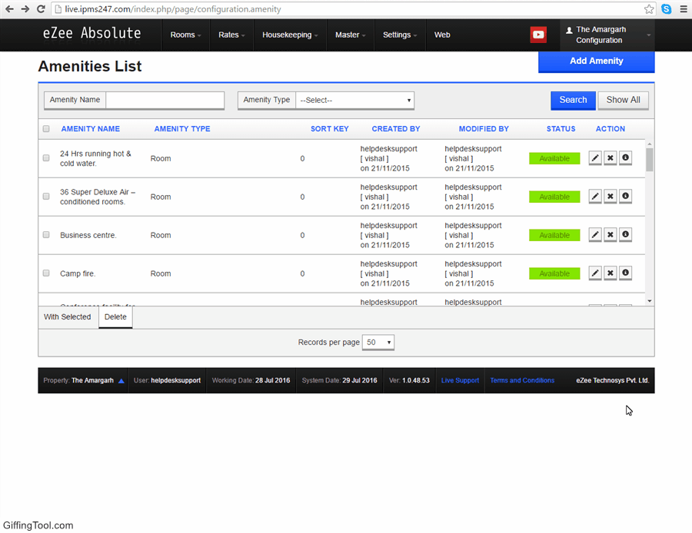The height and width of the screenshot is (533, 692).
Task: Edit the Camp fire amenity
Action: [x=595, y=273]
